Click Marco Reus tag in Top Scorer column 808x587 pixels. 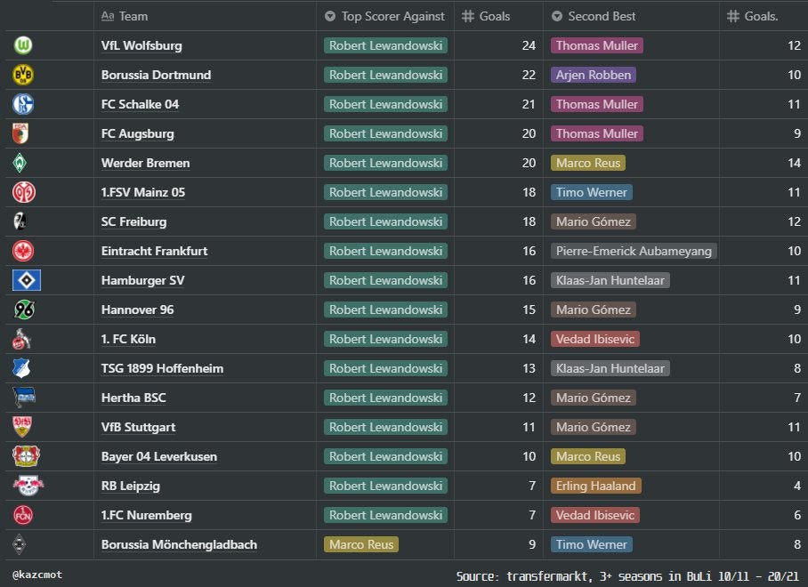coord(360,544)
